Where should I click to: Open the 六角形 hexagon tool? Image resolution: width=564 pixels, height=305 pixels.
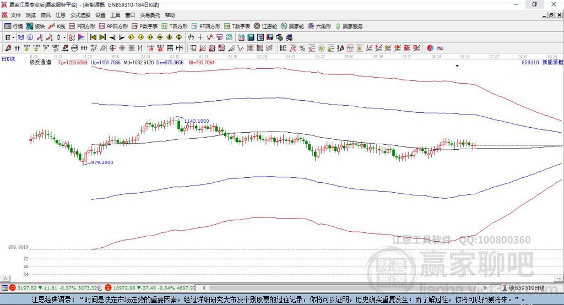[x=319, y=26]
